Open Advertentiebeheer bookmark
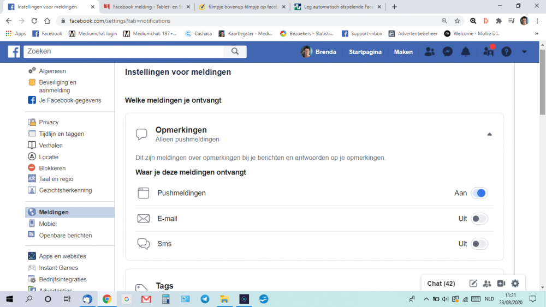546x307 pixels. tap(413, 33)
